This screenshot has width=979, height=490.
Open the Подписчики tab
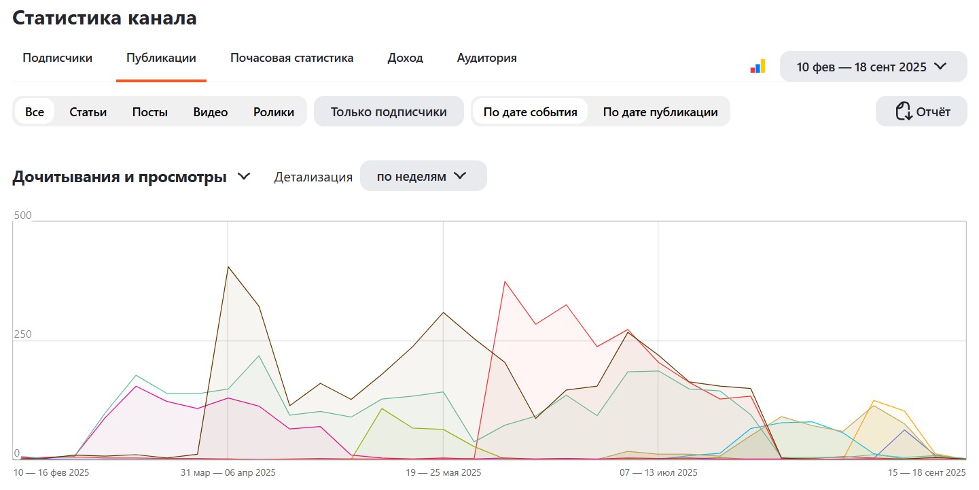pyautogui.click(x=57, y=58)
